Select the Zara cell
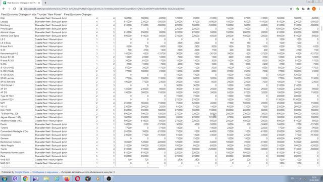Viewport: 323px width, 182px height. 17,156
